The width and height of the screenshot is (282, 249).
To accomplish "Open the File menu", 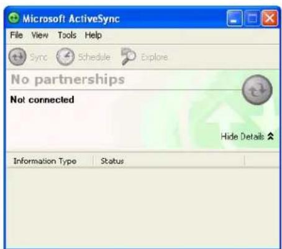I will tap(17, 35).
